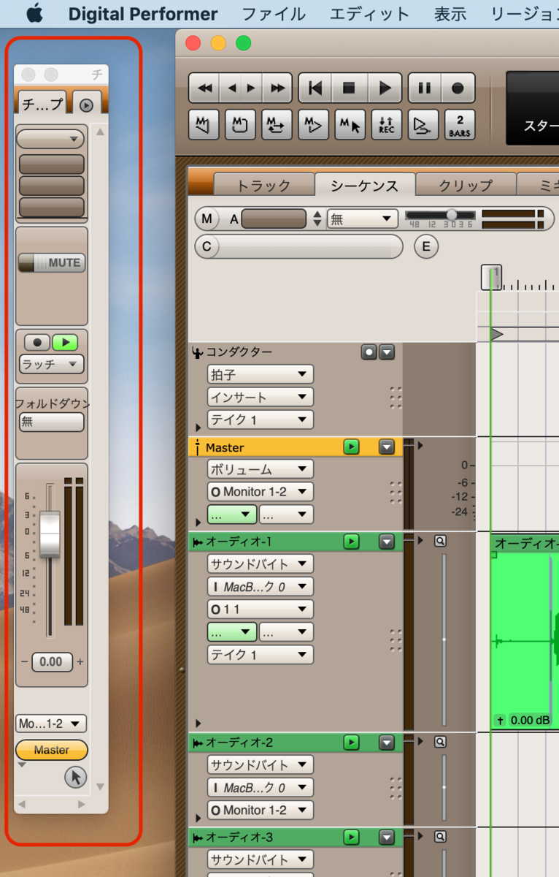Click the M with play-triangle transport icon
Viewport: 559px width, 877px height.
coord(314,124)
